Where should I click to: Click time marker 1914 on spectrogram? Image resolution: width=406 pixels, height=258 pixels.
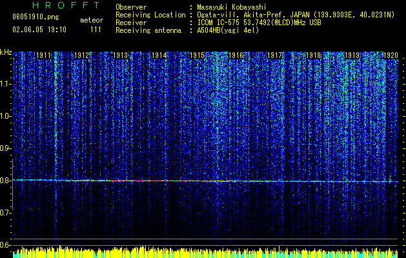[x=159, y=55]
